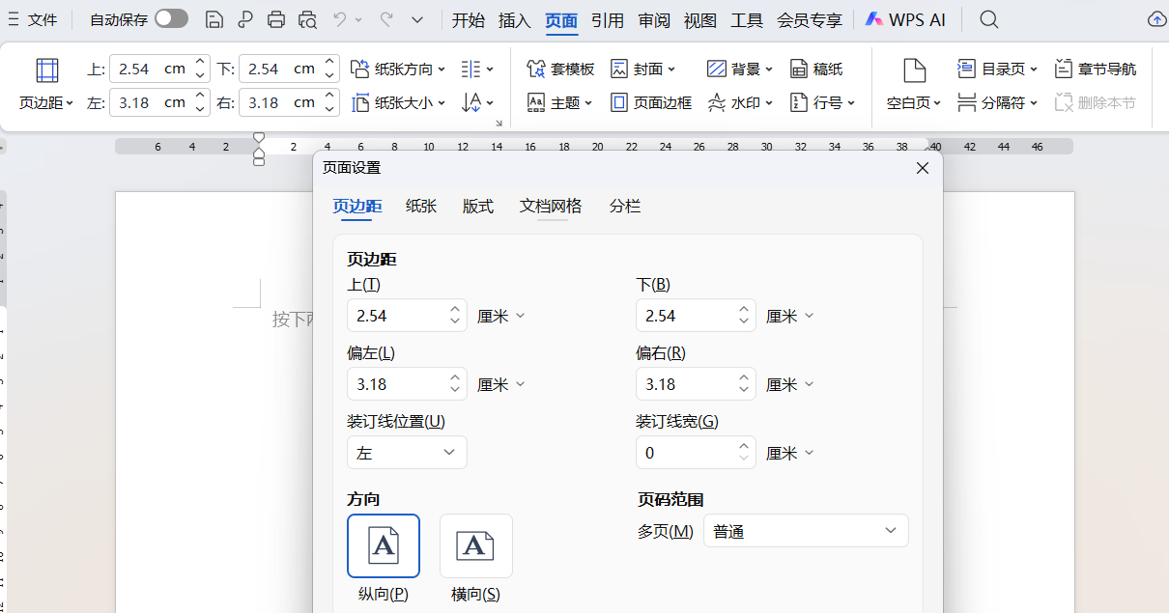Click the Print icon in the top toolbar

(276, 19)
